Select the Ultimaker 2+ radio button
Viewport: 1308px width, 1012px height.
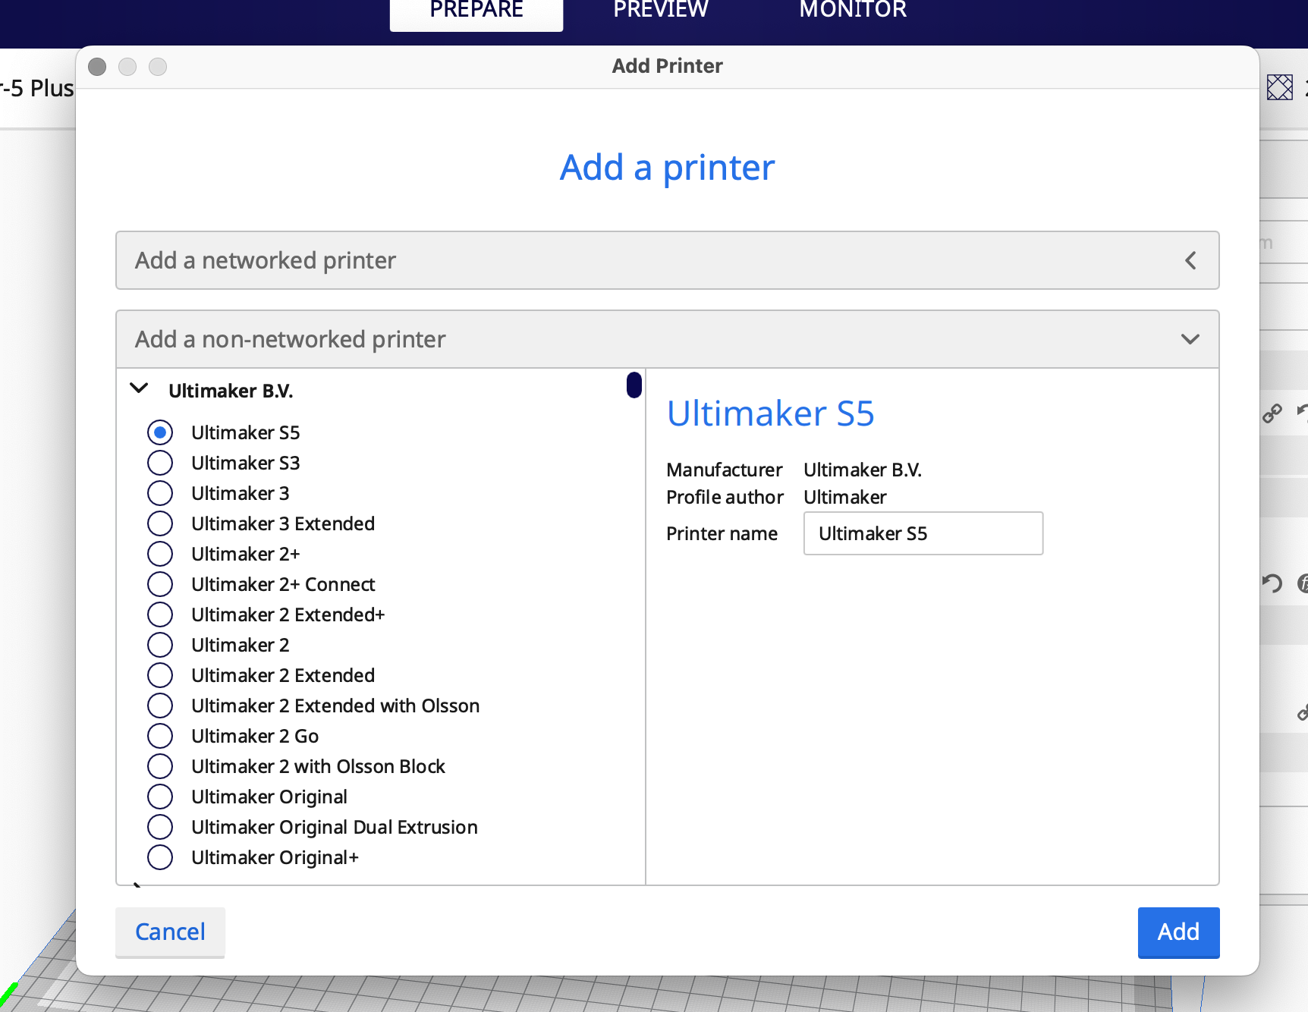160,554
